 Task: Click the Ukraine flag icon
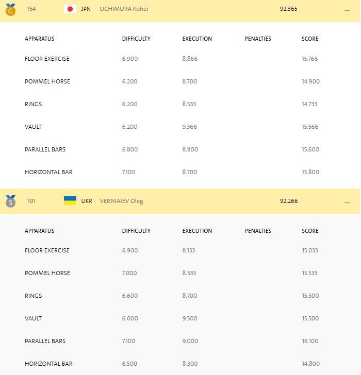70,201
